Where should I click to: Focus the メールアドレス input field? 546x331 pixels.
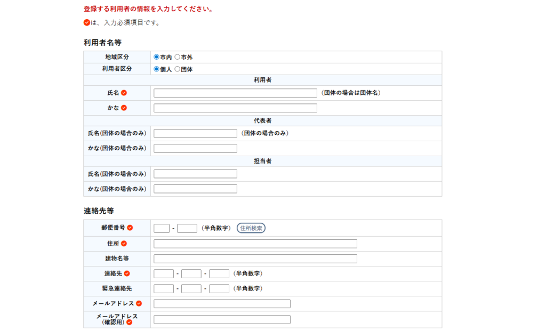coord(222,304)
